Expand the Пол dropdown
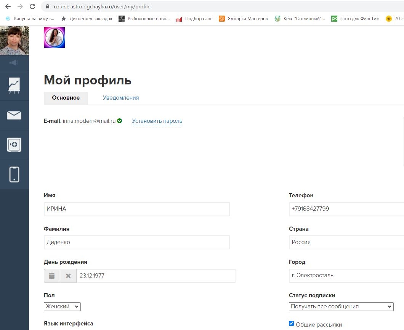Screen dimensions: 404x330 [x=62, y=306]
